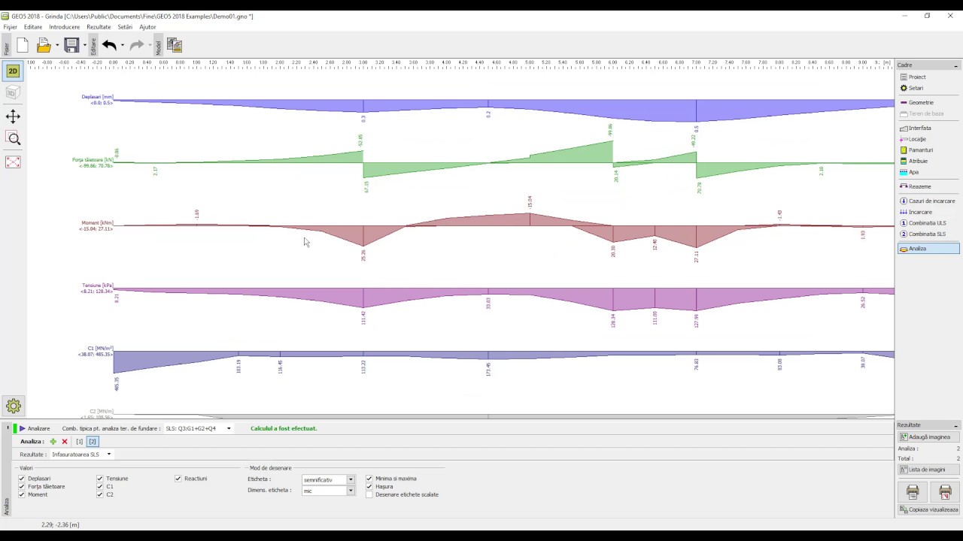Open the Dimens. eticheta mic dropdown

[327, 491]
